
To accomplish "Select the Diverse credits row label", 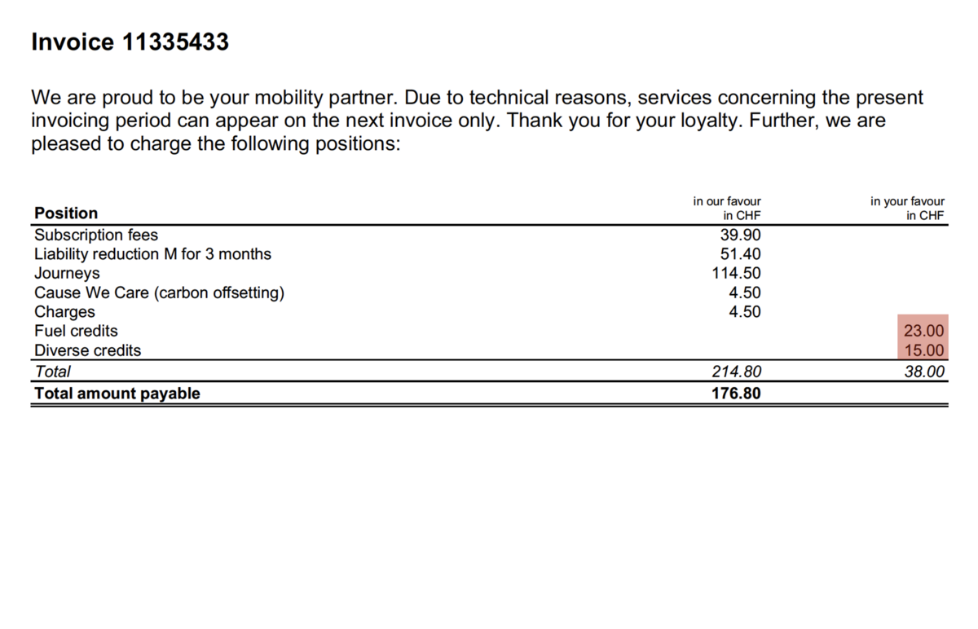I will point(87,350).
